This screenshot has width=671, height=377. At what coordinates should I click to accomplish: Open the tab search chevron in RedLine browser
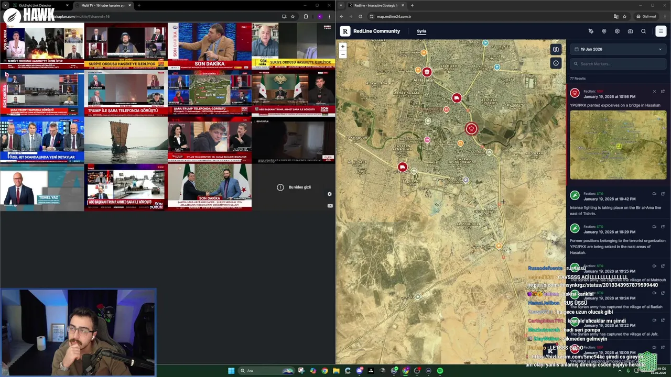[x=341, y=5]
